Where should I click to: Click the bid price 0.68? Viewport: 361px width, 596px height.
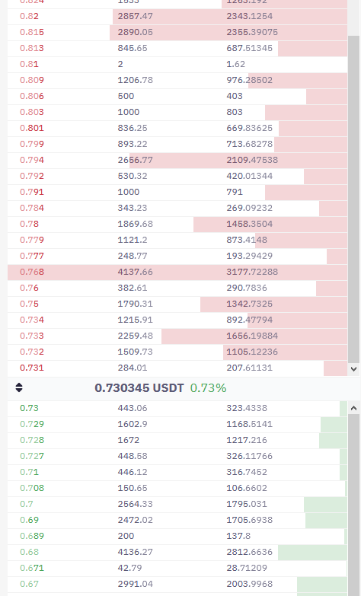click(x=29, y=552)
